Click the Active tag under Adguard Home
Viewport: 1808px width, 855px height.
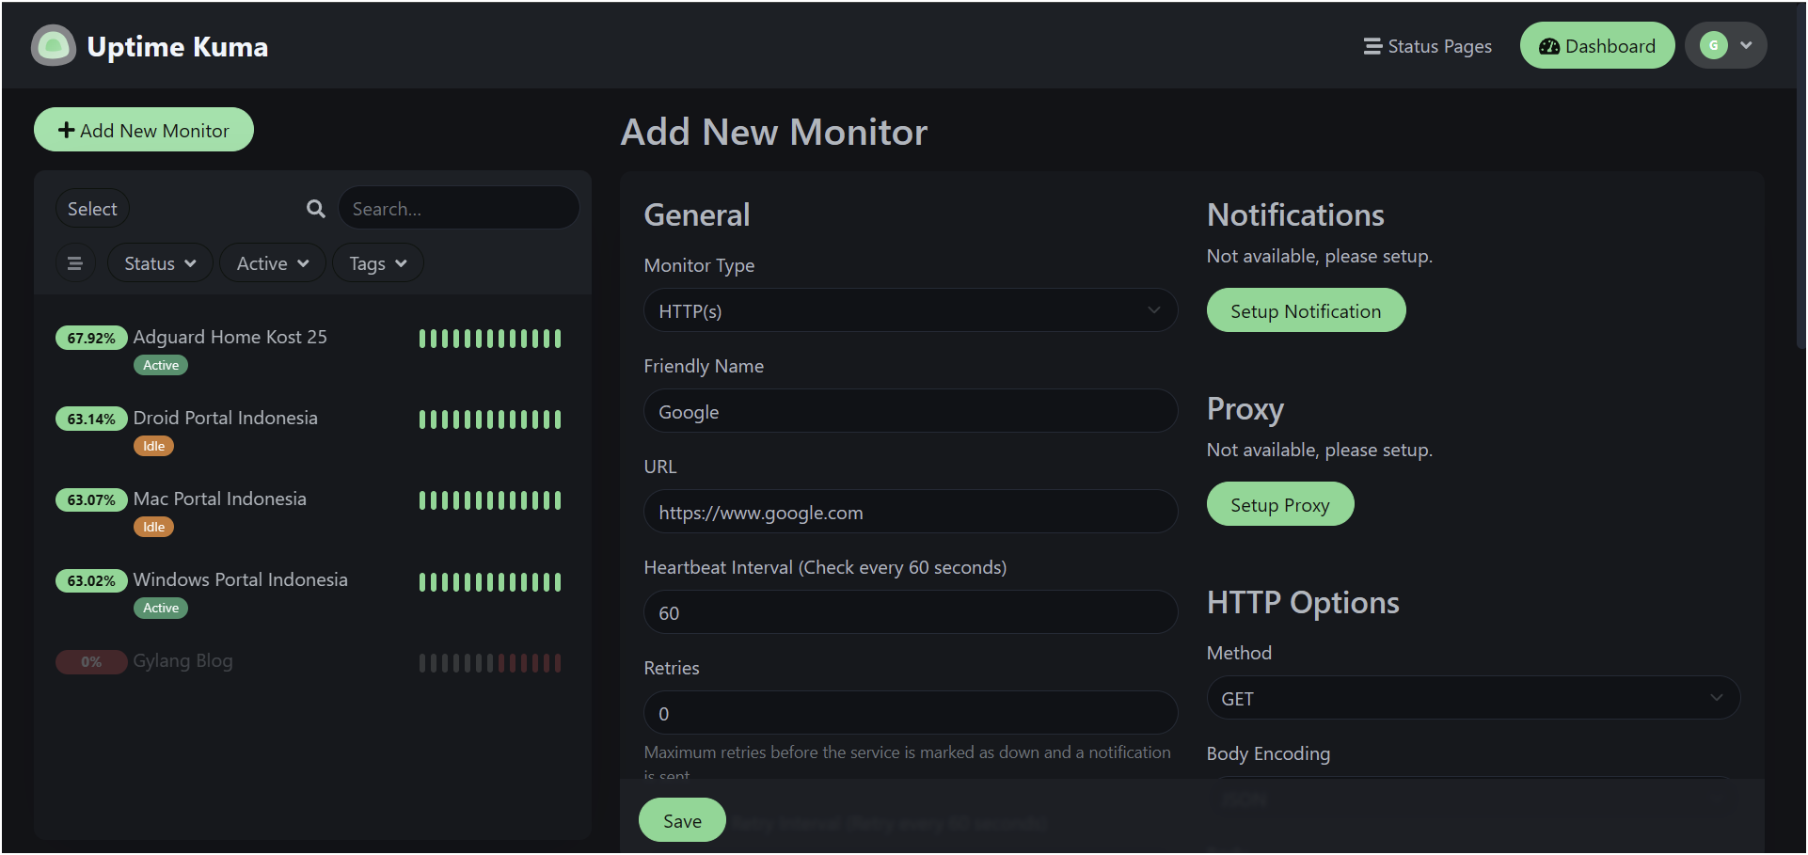pyautogui.click(x=161, y=365)
